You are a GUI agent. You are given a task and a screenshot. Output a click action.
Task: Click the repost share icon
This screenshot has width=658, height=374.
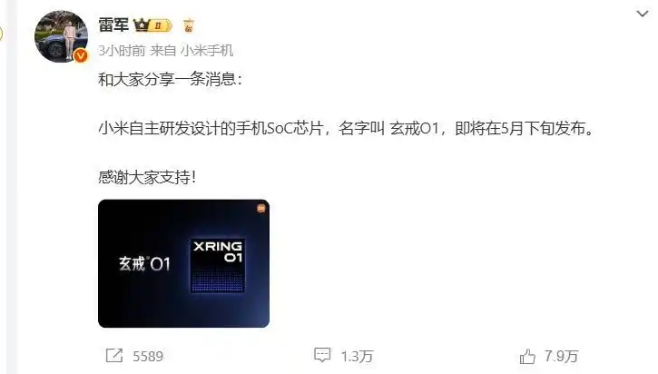coord(114,356)
